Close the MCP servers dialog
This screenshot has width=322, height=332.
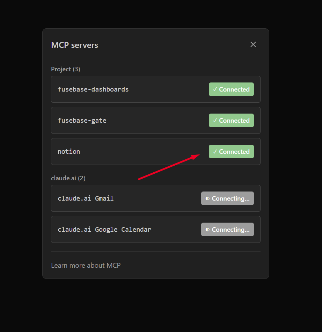(253, 44)
